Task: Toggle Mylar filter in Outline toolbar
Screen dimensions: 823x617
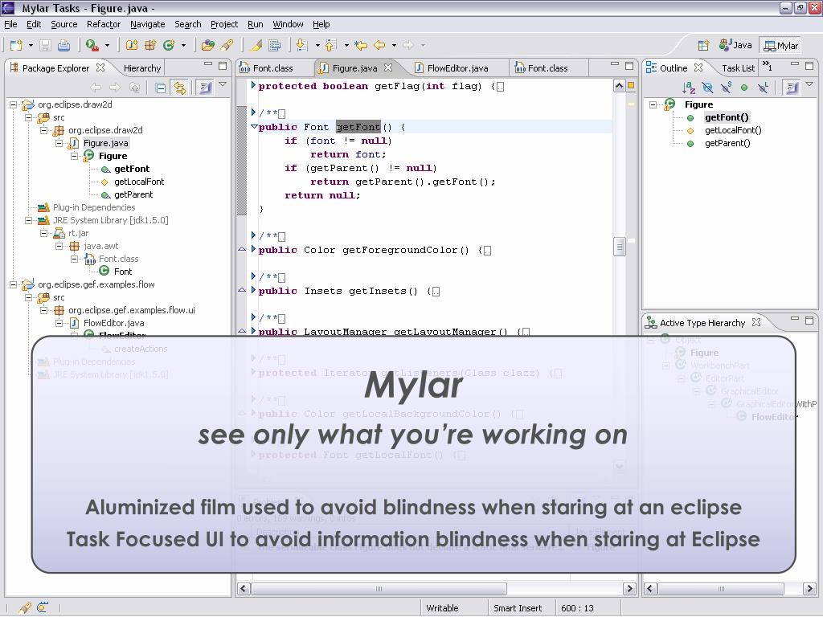Action: (791, 88)
